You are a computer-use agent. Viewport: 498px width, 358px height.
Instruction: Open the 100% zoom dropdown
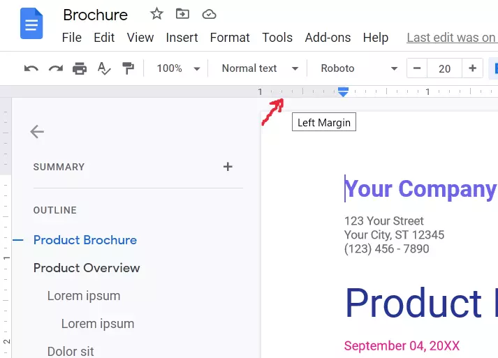(x=178, y=68)
